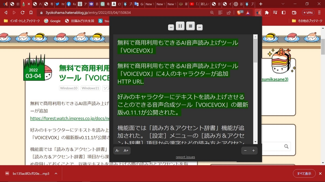Stop the text-to-speech reading
Image resolution: width=325 pixels, height=182 pixels.
[x=191, y=26]
